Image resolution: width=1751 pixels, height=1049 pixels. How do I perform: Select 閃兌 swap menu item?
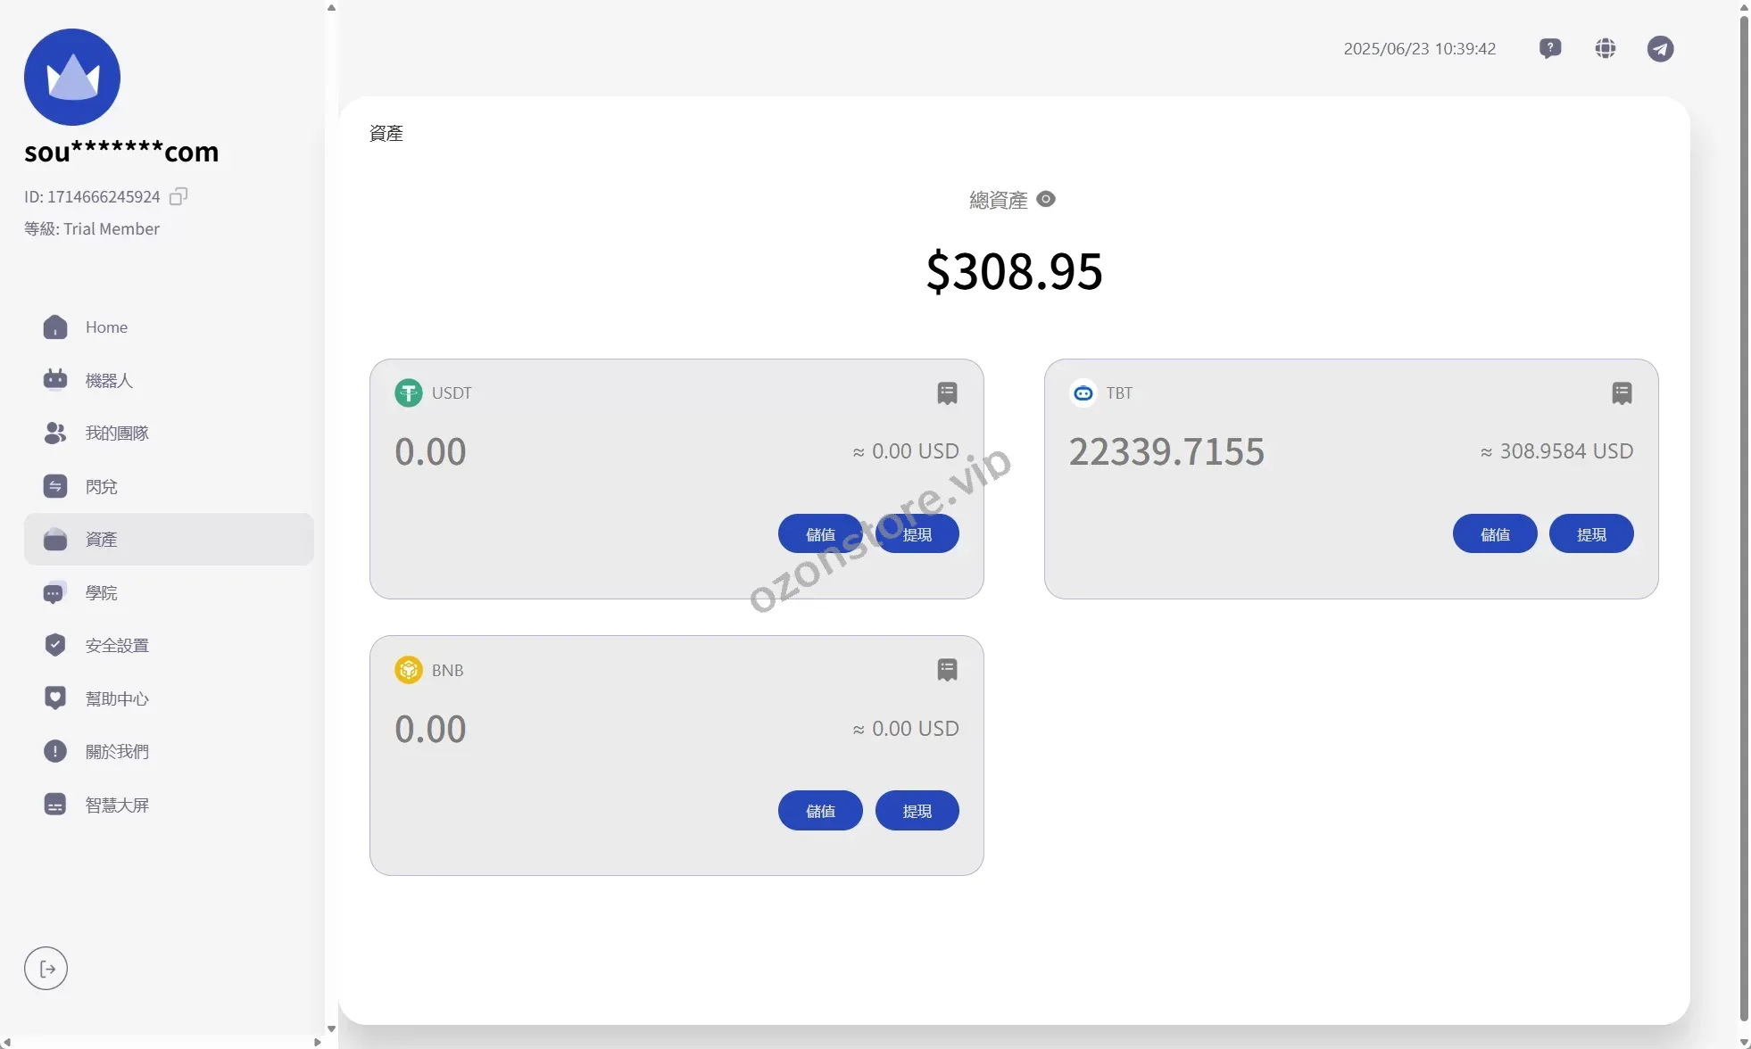pyautogui.click(x=102, y=487)
